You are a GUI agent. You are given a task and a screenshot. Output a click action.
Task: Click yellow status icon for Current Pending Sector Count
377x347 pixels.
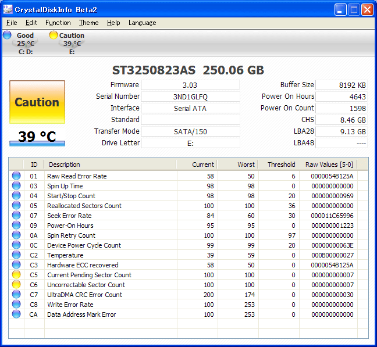tap(16, 275)
